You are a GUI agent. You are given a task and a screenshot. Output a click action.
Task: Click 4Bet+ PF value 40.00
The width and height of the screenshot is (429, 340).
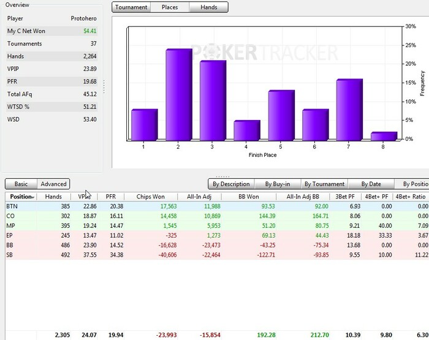385,225
